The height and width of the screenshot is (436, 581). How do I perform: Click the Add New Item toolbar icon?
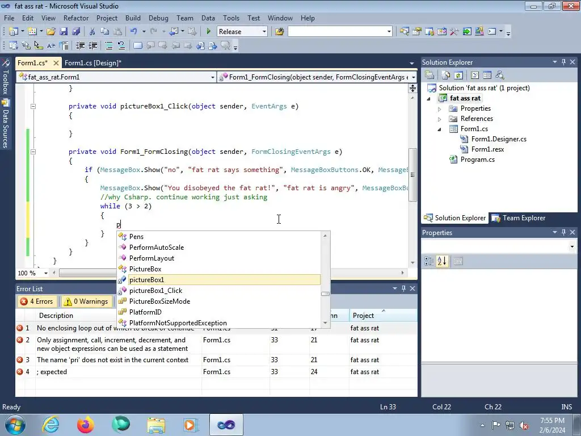point(32,32)
